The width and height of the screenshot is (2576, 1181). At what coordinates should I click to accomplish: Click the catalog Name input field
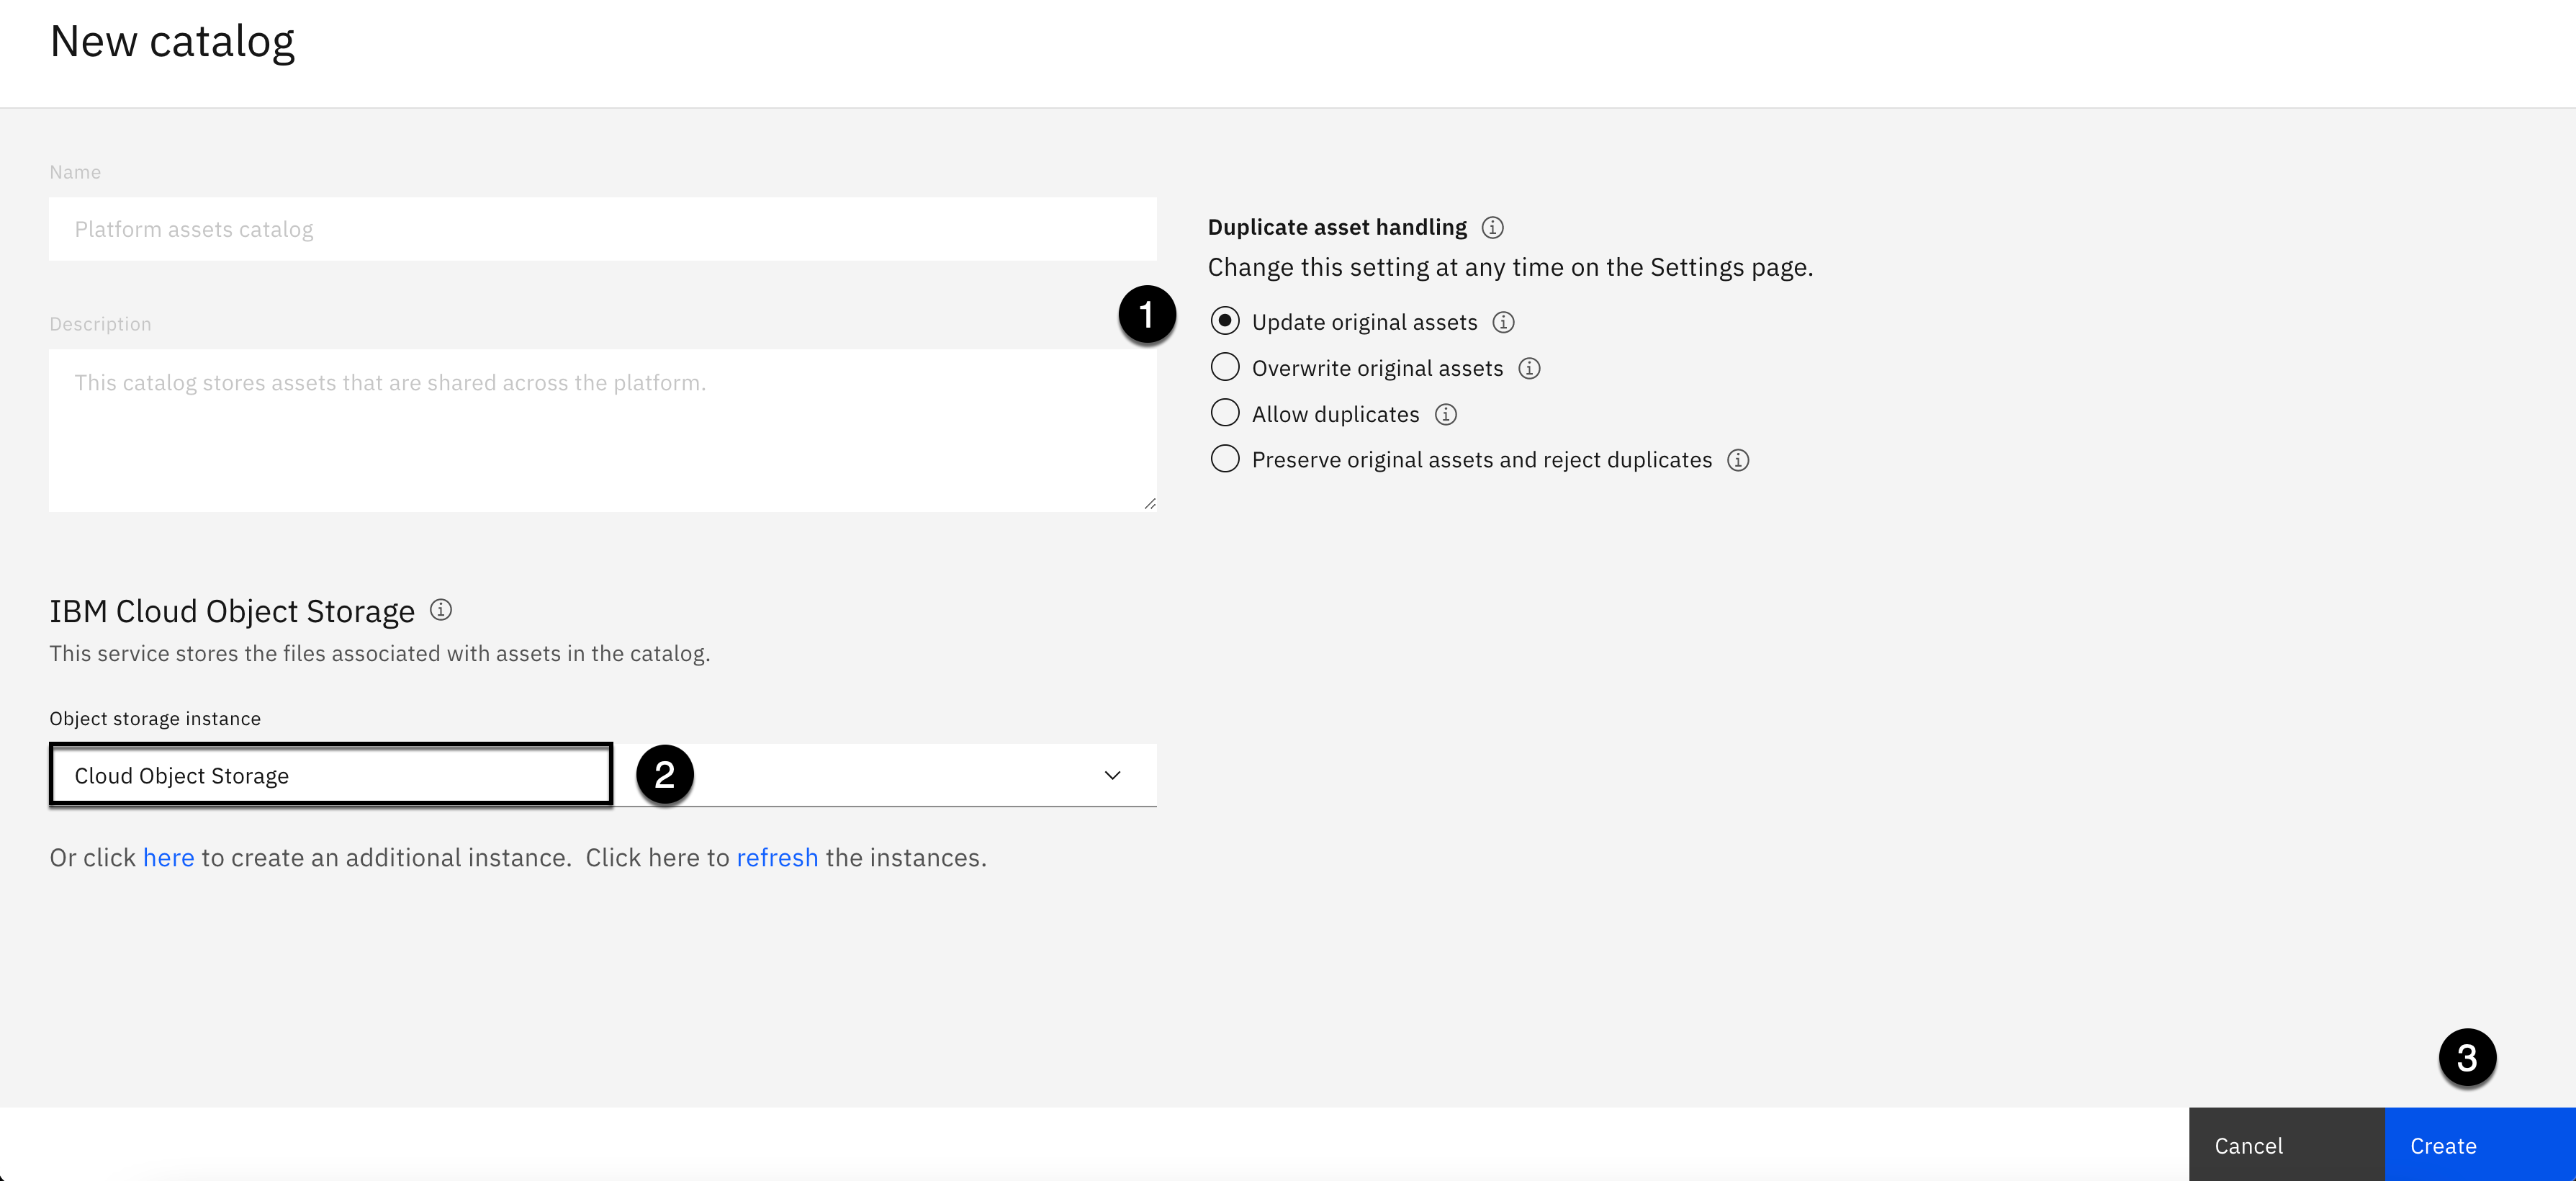pos(602,229)
